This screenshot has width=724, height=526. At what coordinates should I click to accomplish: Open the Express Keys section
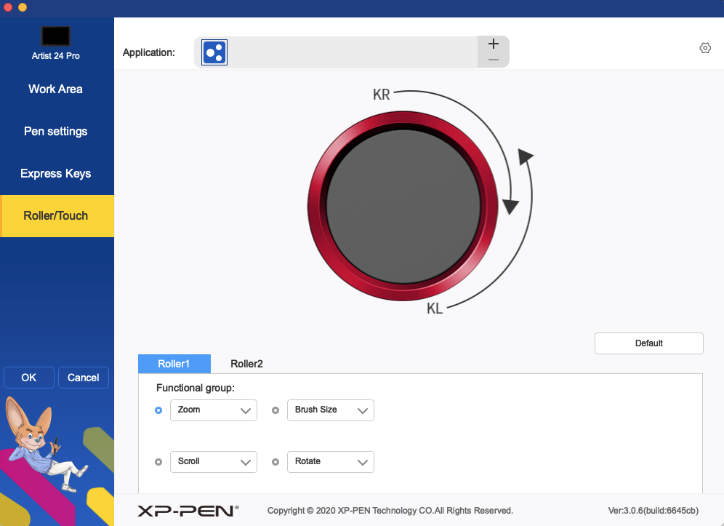click(x=55, y=173)
